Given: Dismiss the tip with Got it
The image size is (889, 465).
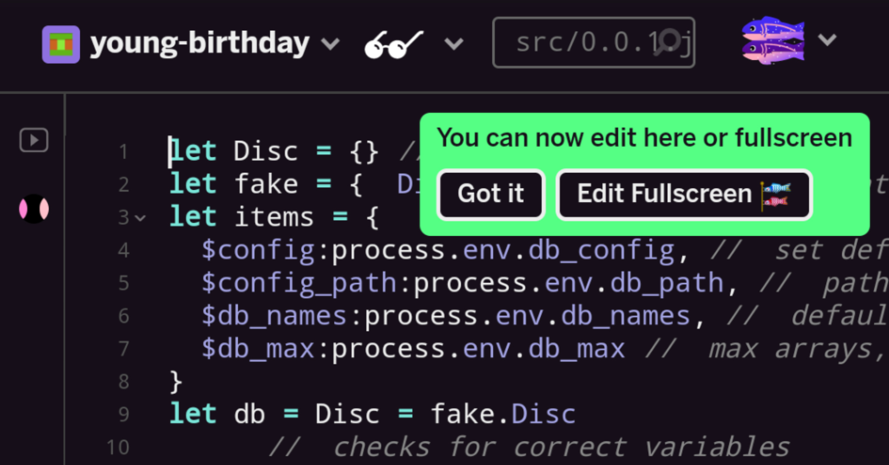Looking at the screenshot, I should pos(491,194).
